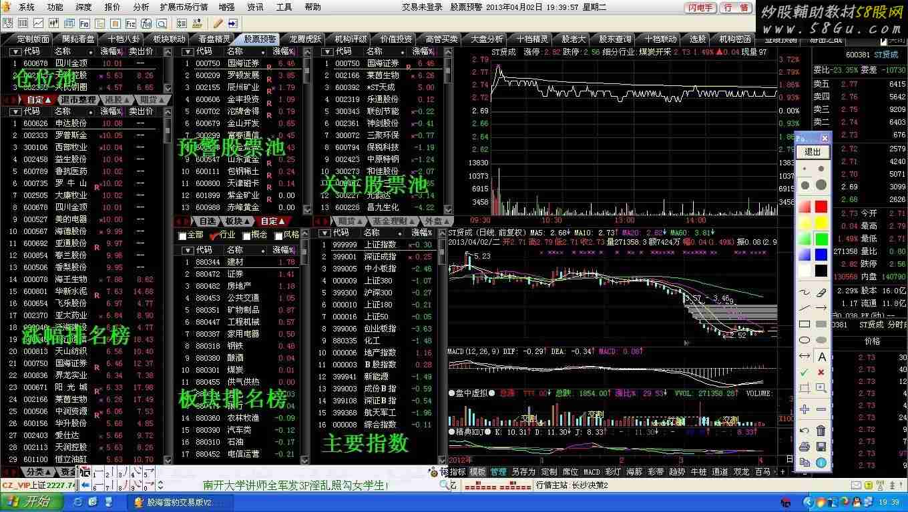Click the 另存为 button at bottom

523,471
